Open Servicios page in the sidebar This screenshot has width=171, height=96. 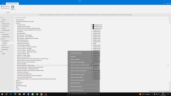[4, 45]
